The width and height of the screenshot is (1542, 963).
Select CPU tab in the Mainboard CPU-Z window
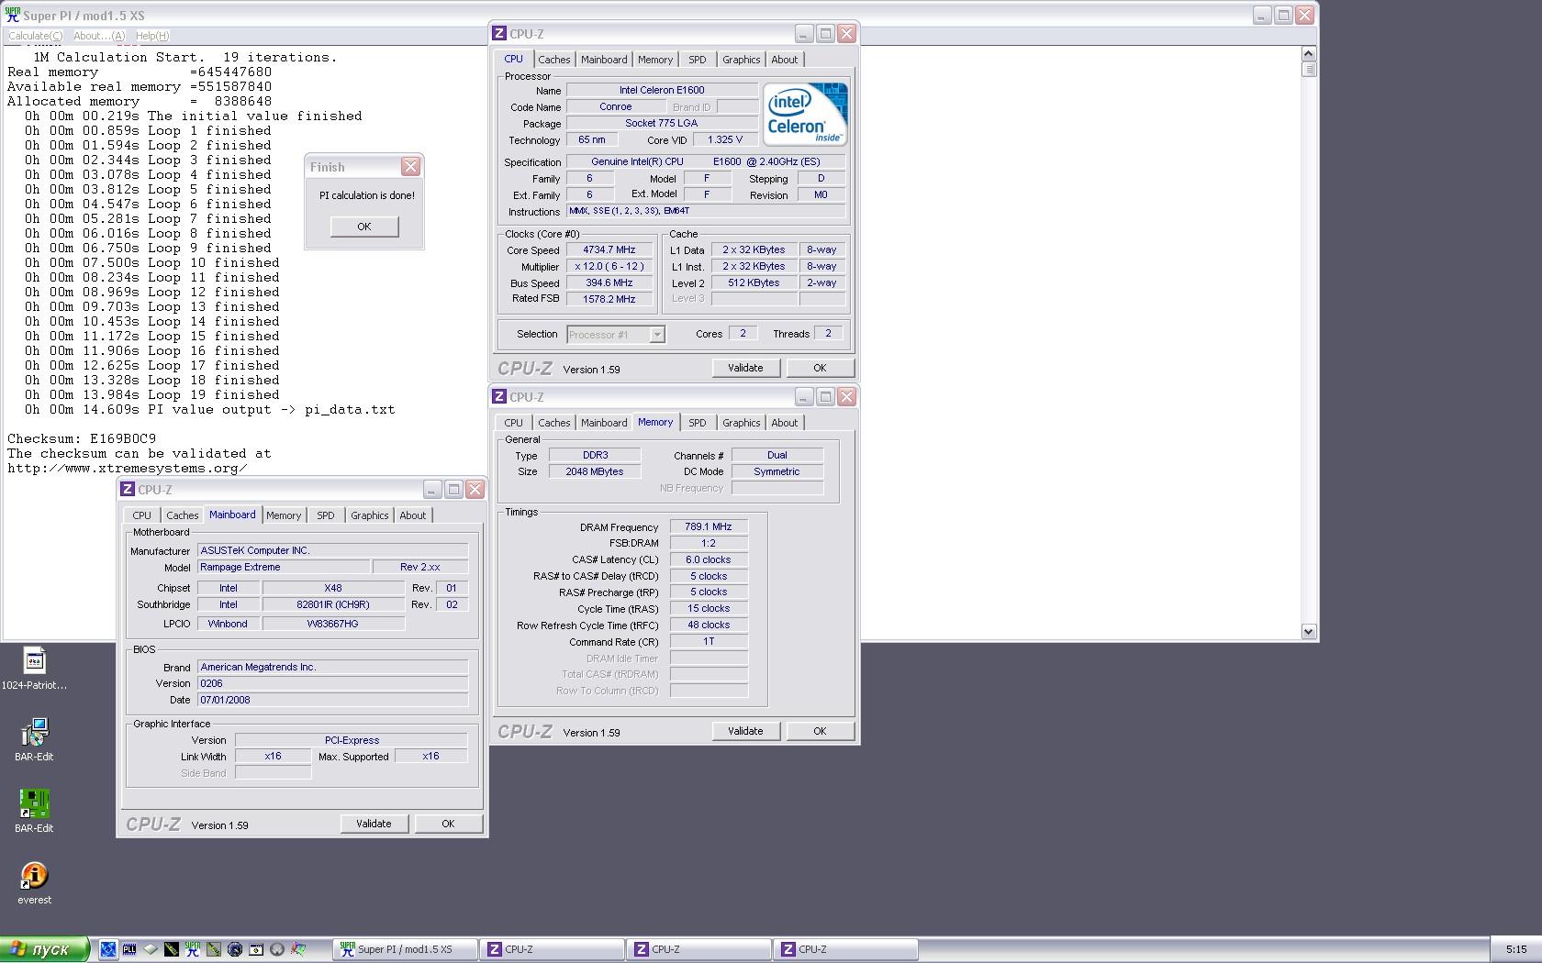click(x=141, y=515)
